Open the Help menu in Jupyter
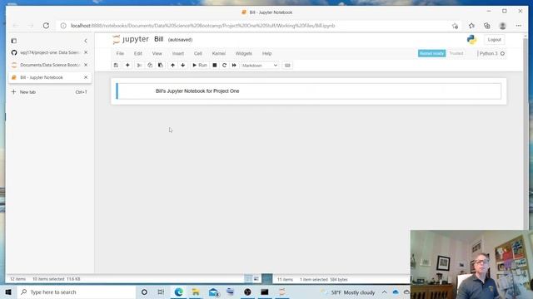 266,53
